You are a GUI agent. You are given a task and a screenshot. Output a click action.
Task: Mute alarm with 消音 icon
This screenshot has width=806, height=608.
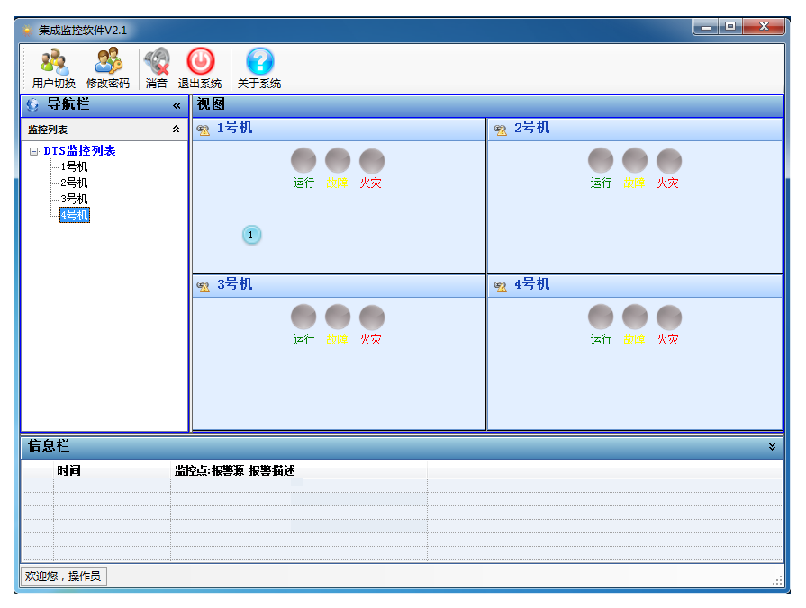157,62
